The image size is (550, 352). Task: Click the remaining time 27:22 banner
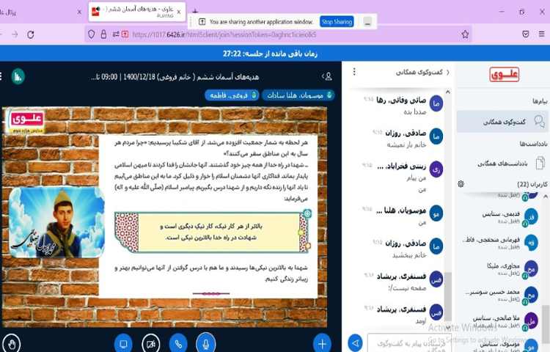(x=270, y=54)
